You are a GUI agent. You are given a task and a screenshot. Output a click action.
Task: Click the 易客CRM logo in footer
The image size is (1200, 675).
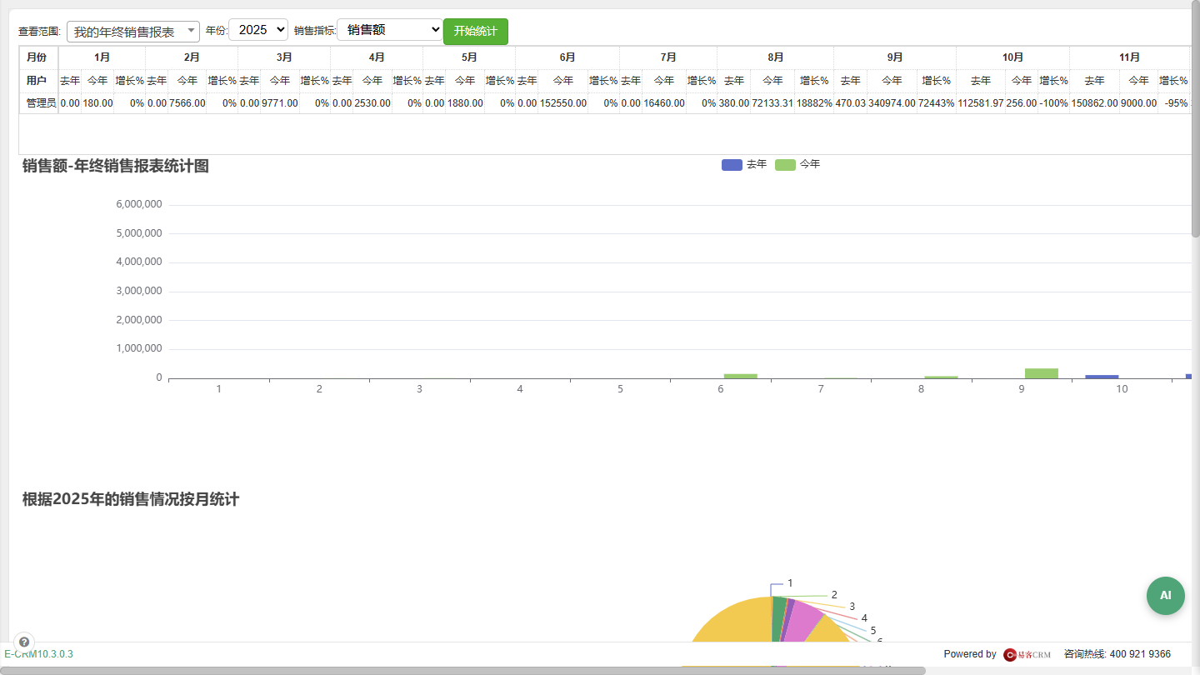(1027, 654)
